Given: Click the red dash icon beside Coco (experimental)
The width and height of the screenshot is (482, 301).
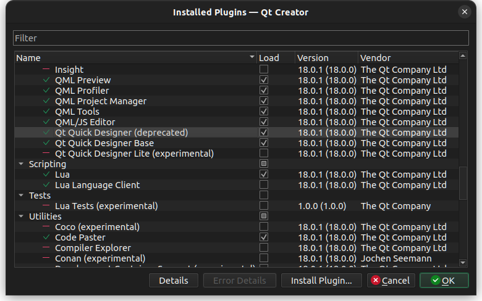Looking at the screenshot, I should (46, 227).
